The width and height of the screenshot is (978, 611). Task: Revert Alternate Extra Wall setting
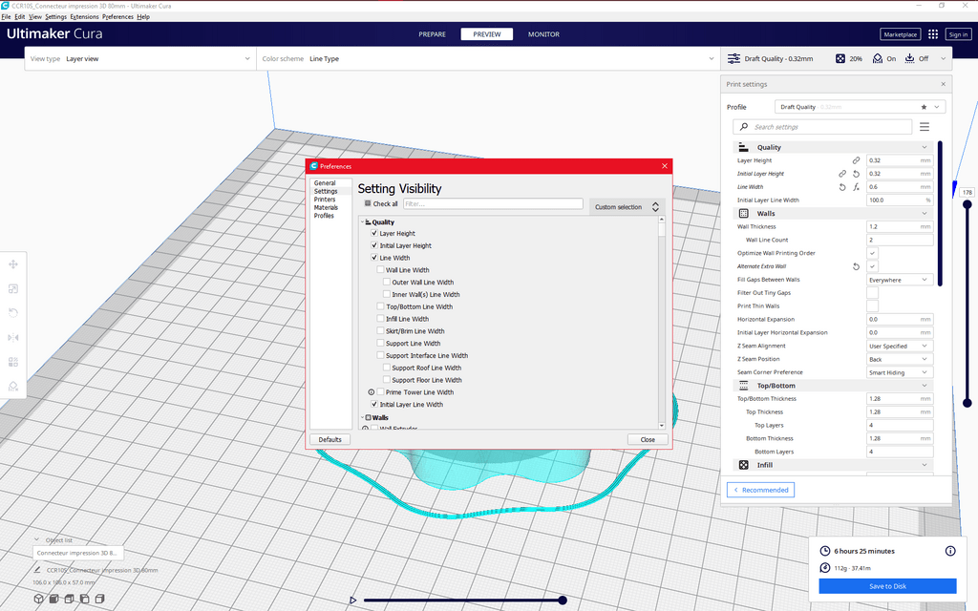pos(857,266)
